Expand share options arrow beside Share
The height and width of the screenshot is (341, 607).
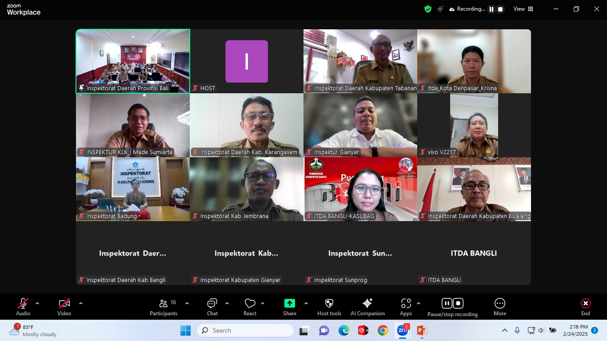click(306, 304)
